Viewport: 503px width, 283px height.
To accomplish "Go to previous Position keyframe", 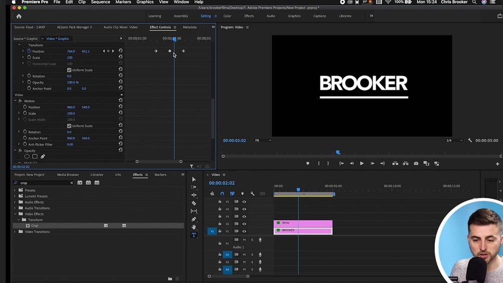I will [104, 51].
